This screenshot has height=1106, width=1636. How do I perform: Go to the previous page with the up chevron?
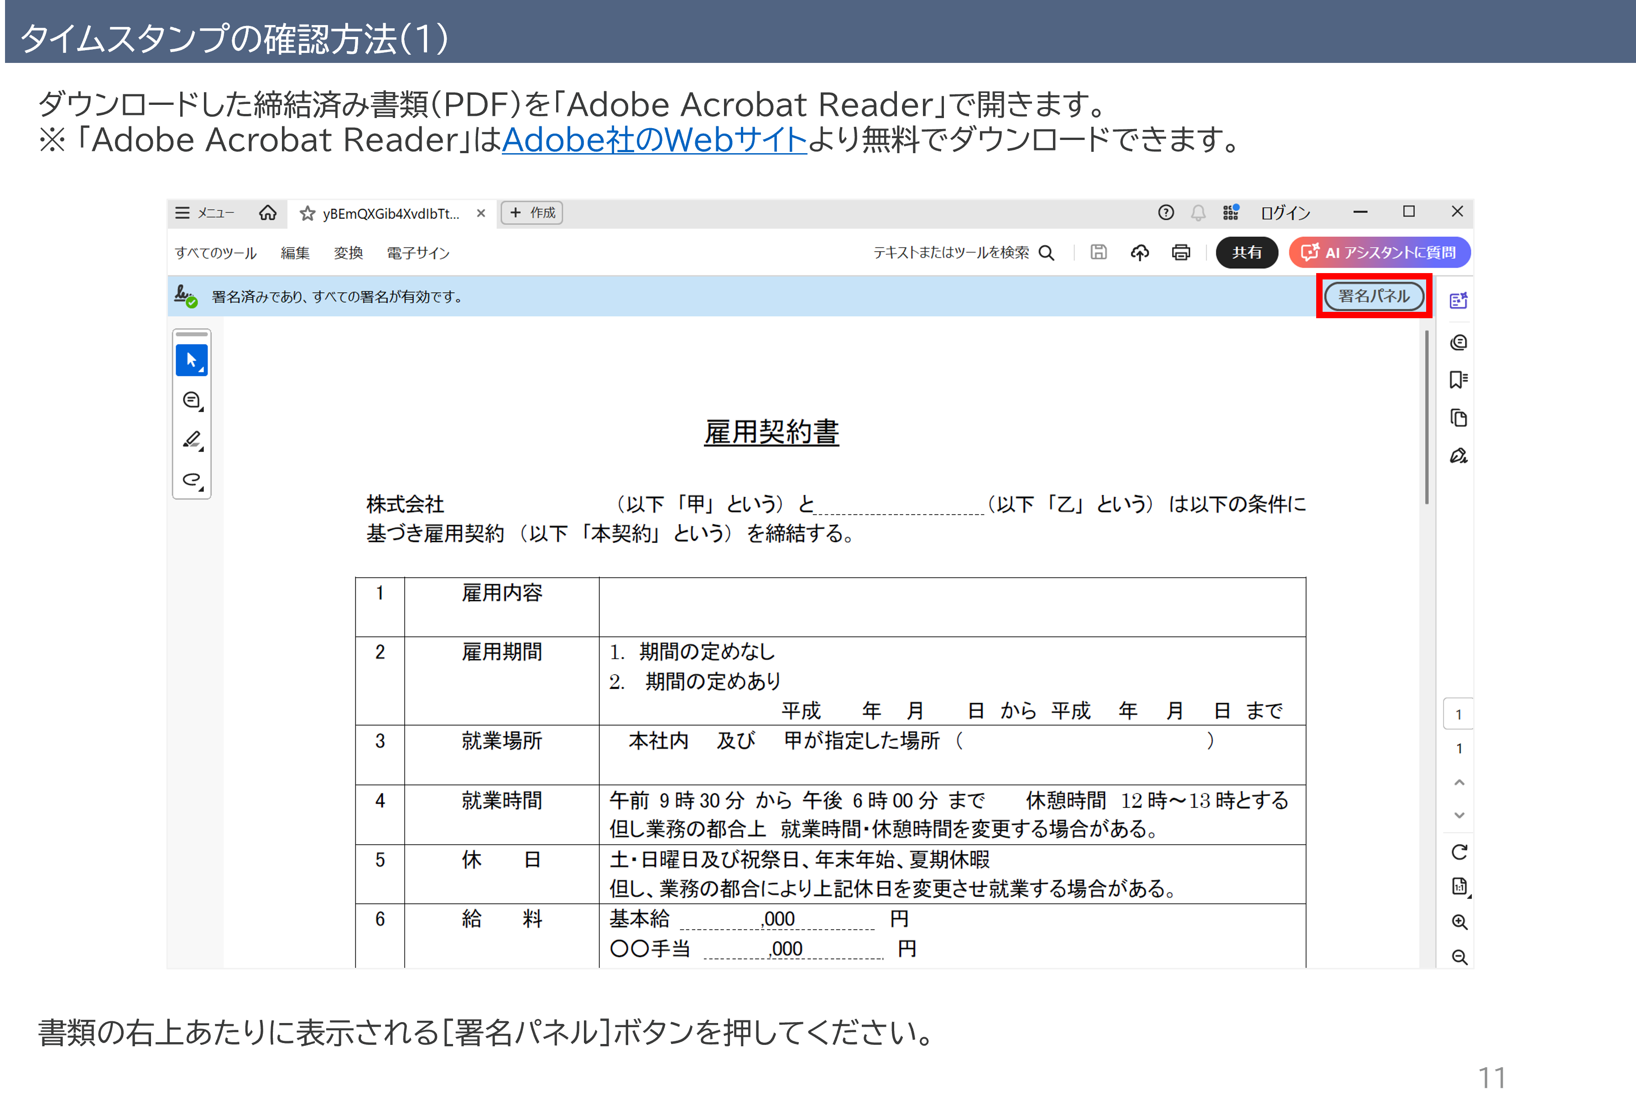[x=1459, y=782]
